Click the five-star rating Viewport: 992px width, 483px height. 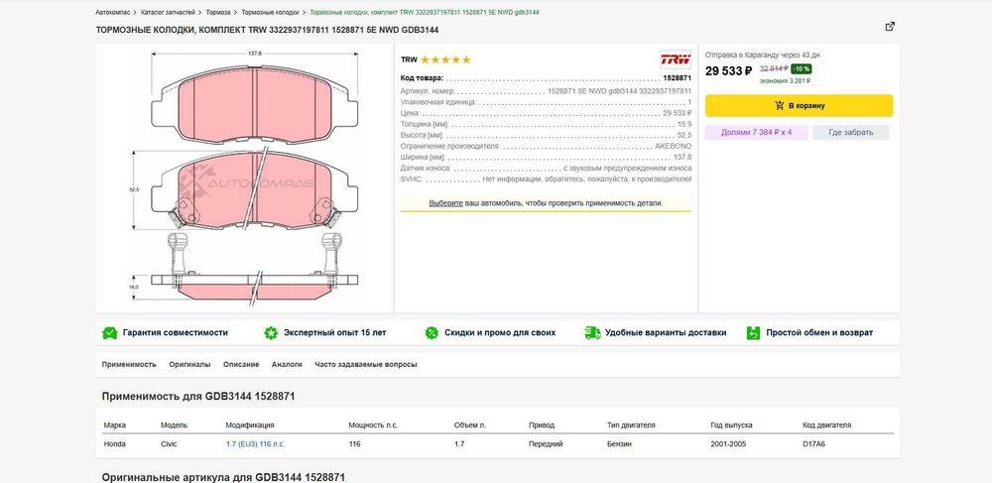point(444,60)
